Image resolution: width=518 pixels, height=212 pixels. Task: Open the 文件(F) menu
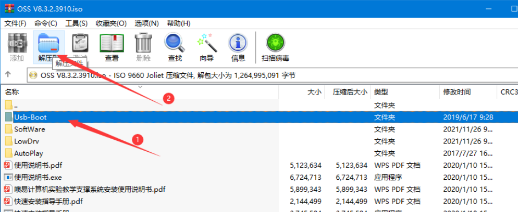[15, 23]
